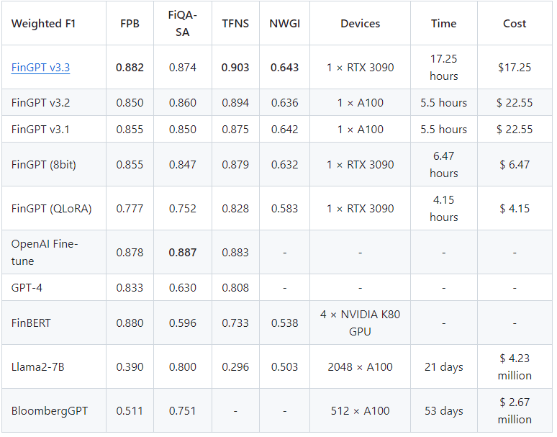Click the FPB column header
The width and height of the screenshot is (557, 437).
pyautogui.click(x=130, y=24)
